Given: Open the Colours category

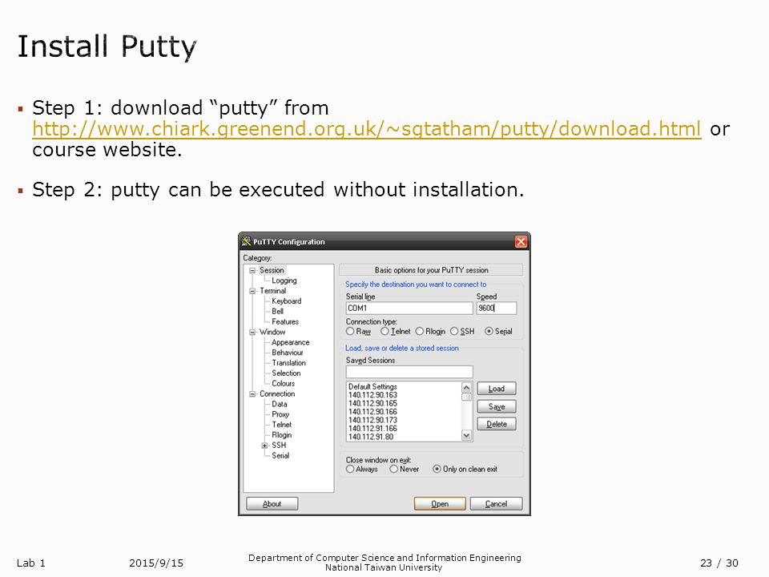Looking at the screenshot, I should 283,384.
